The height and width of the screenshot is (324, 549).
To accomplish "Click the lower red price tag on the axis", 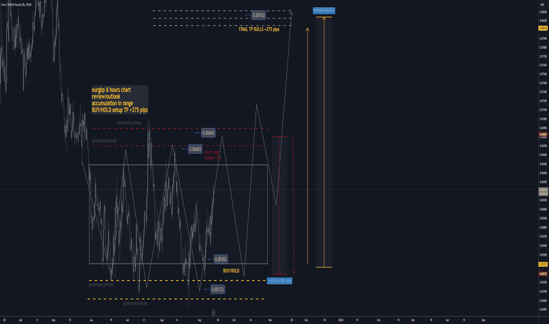I will (x=543, y=274).
